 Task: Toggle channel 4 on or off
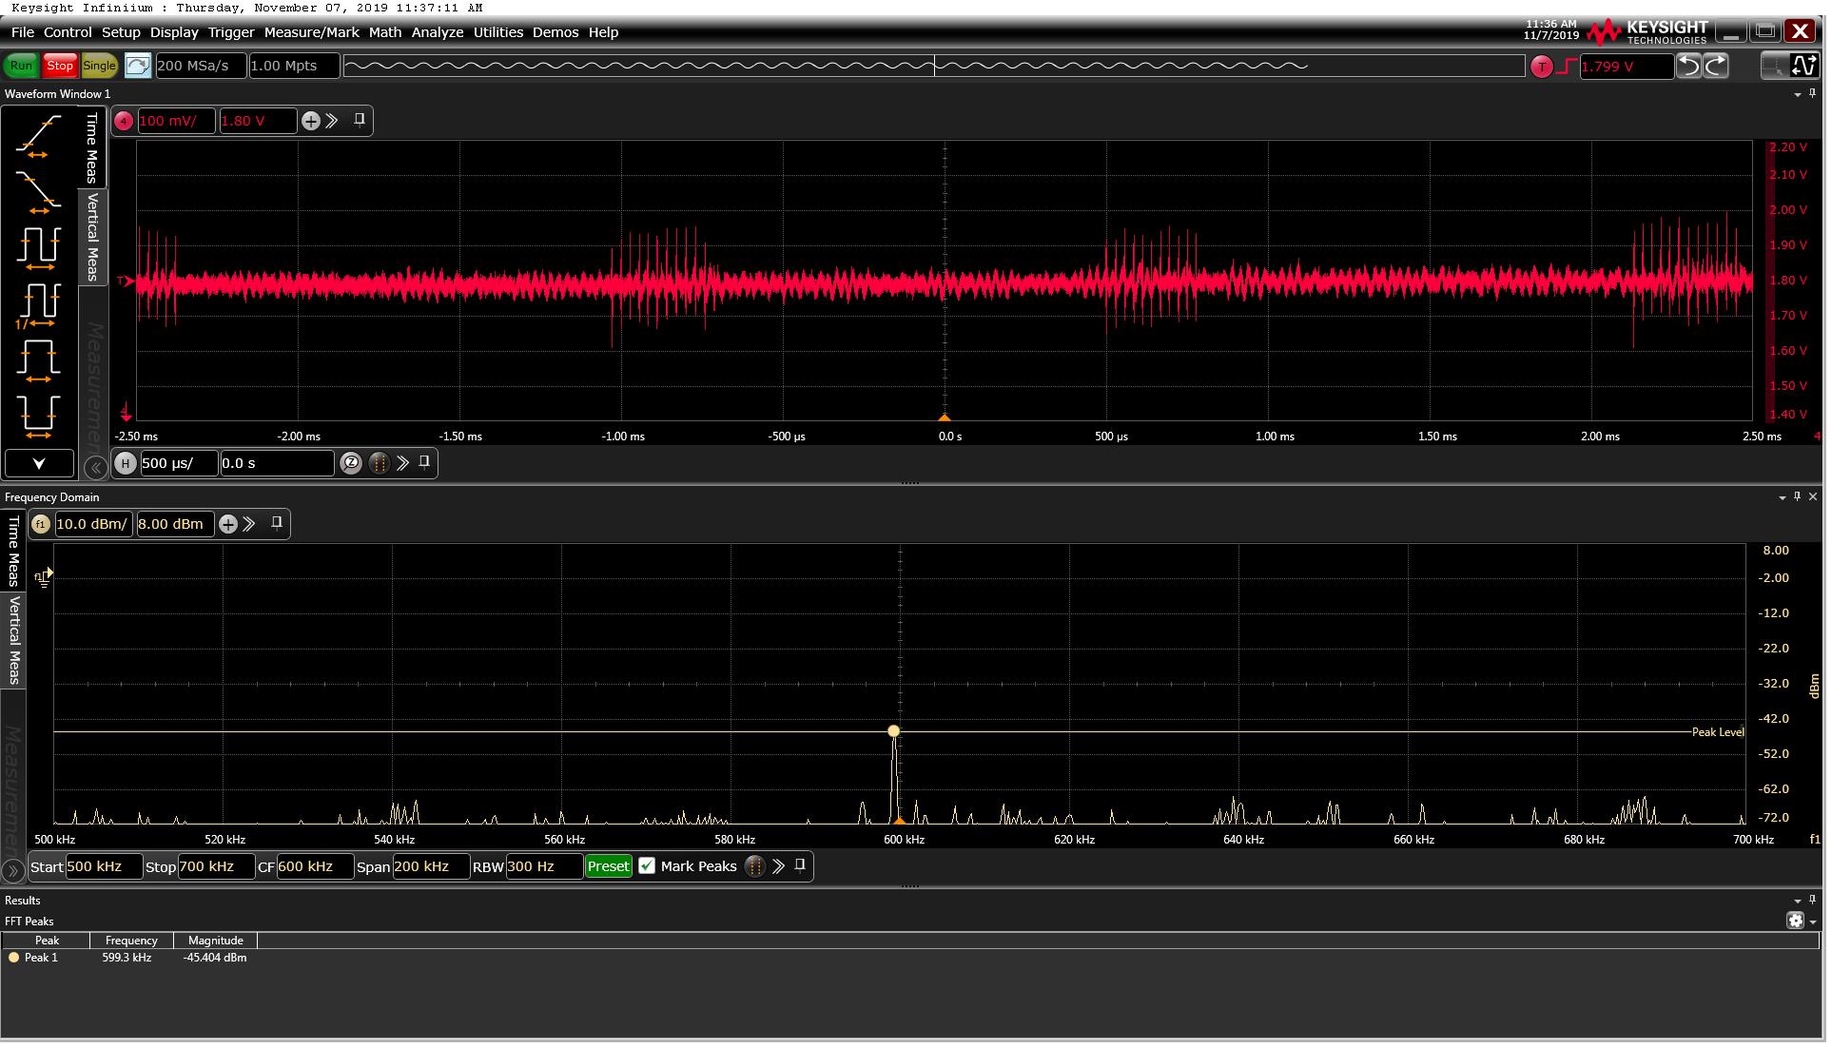click(124, 121)
